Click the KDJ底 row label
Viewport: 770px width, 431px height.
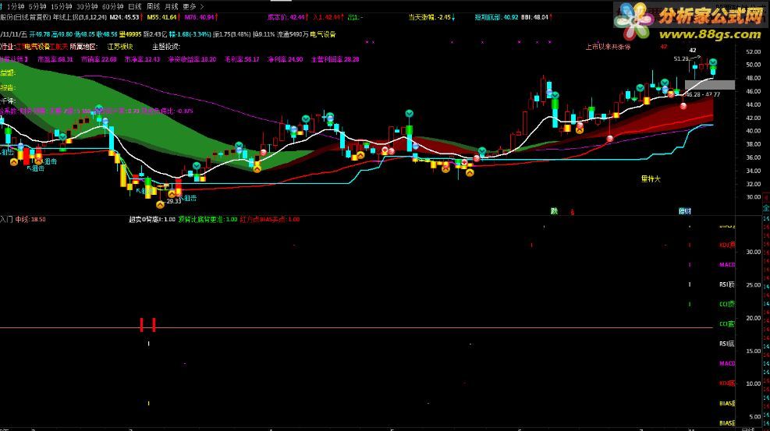[x=727, y=383]
